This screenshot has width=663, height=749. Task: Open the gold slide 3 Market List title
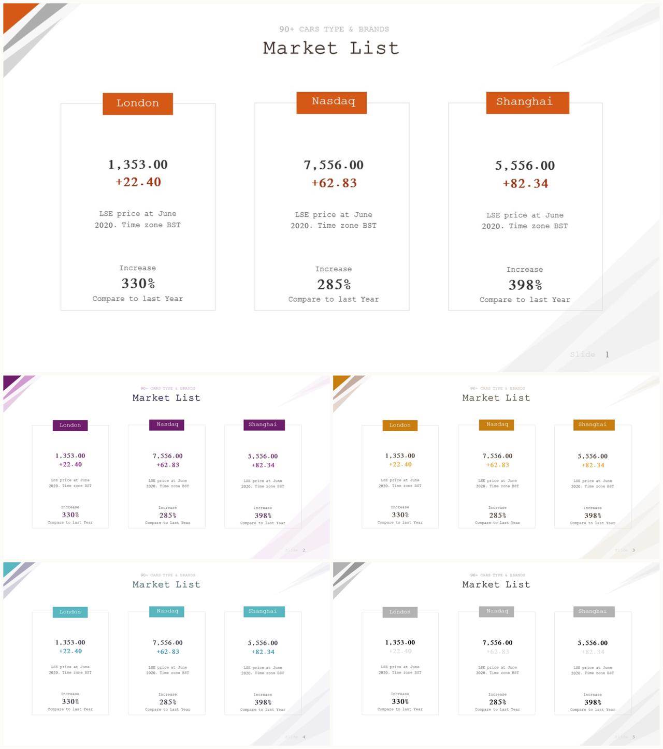[496, 398]
